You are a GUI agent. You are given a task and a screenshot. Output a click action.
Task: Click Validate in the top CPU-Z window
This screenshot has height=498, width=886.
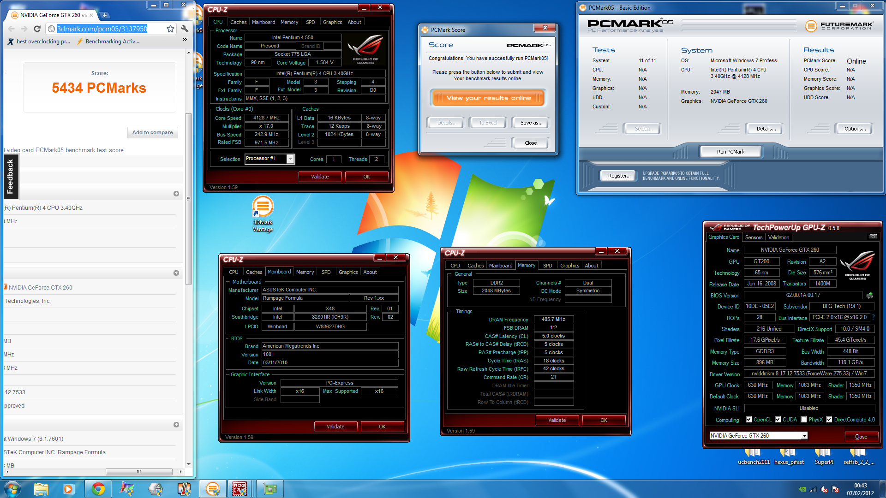320,177
